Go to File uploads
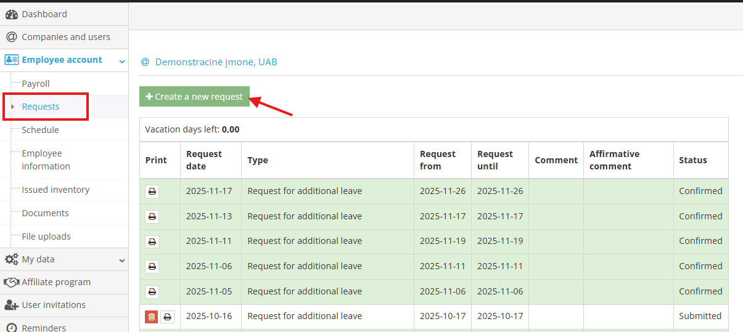 (46, 237)
